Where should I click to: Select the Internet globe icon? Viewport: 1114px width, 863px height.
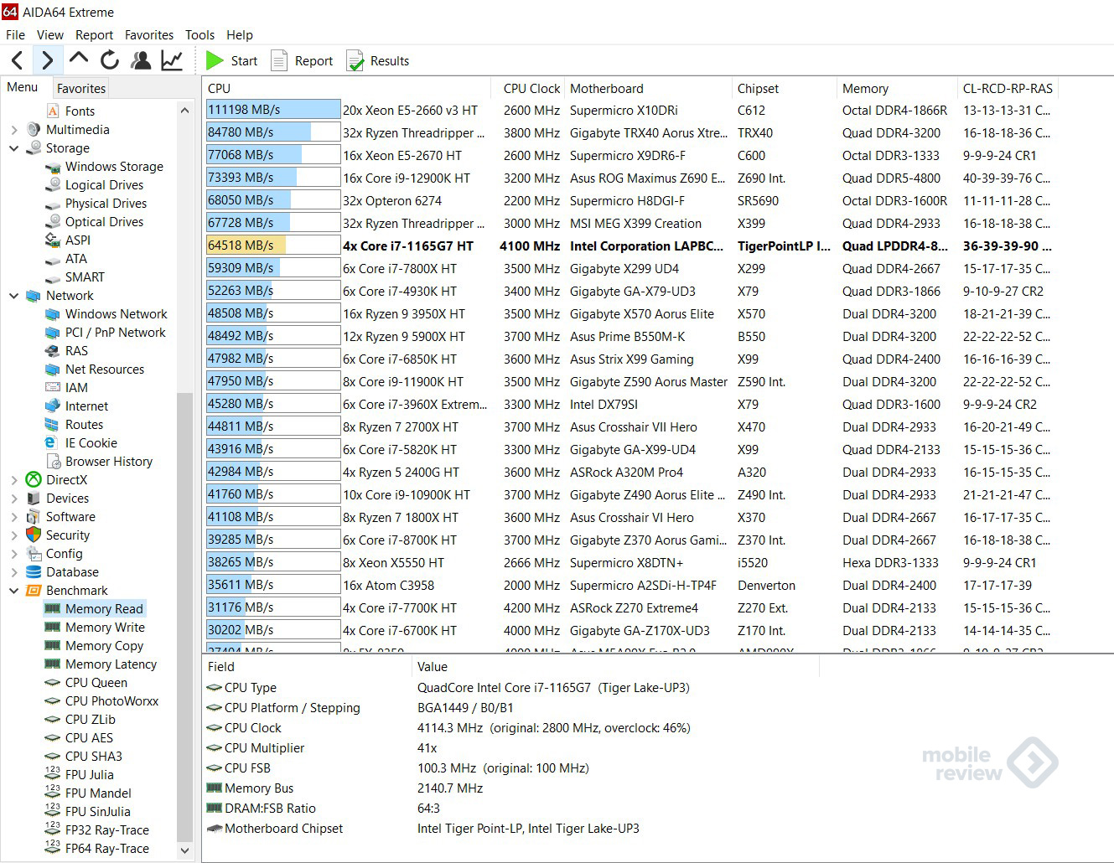53,406
